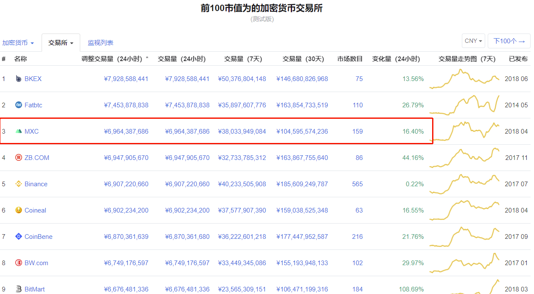Click the Binance exchange logo icon
Screen dimensions: 534x294
pos(18,184)
